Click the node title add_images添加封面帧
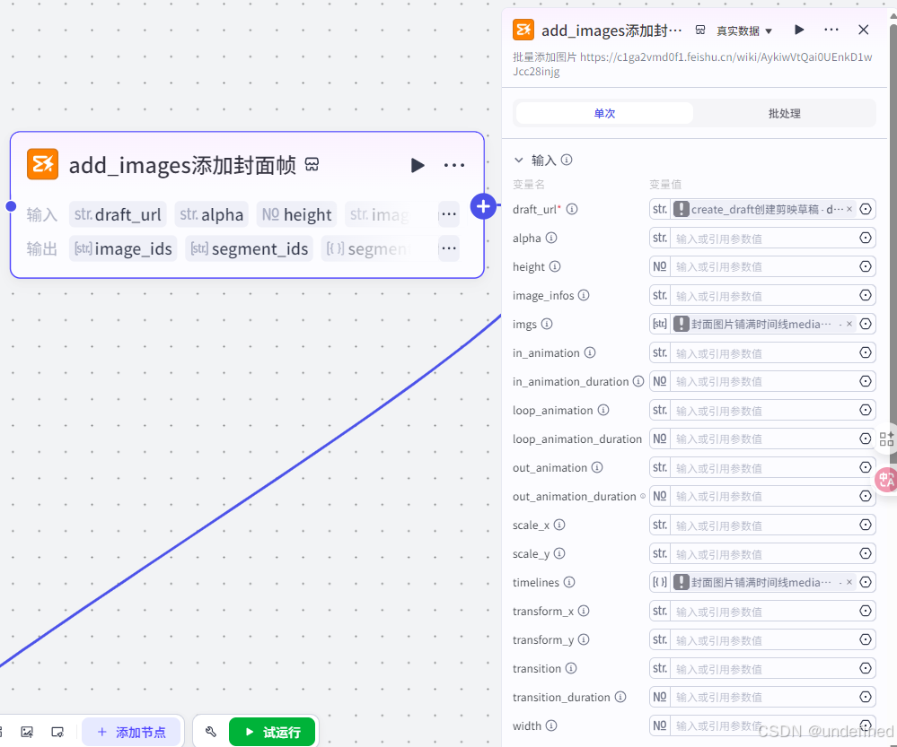Screen dimensions: 897x747 click(182, 166)
